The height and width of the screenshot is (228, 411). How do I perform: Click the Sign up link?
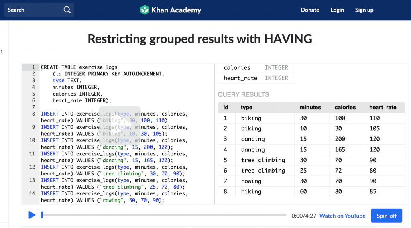click(364, 10)
